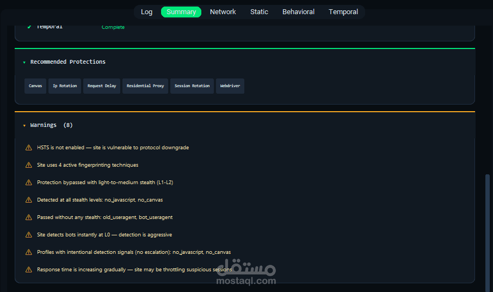
Task: Click warning icon beside Detected at all stealth levels
Action: [29, 200]
